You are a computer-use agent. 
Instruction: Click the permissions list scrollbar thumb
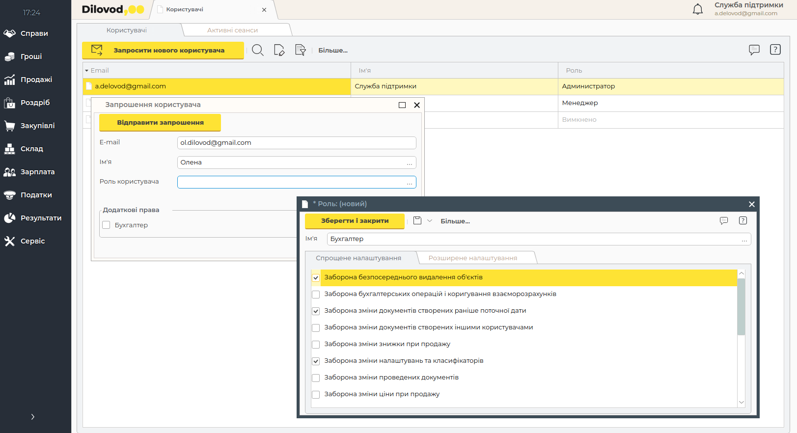click(x=741, y=307)
